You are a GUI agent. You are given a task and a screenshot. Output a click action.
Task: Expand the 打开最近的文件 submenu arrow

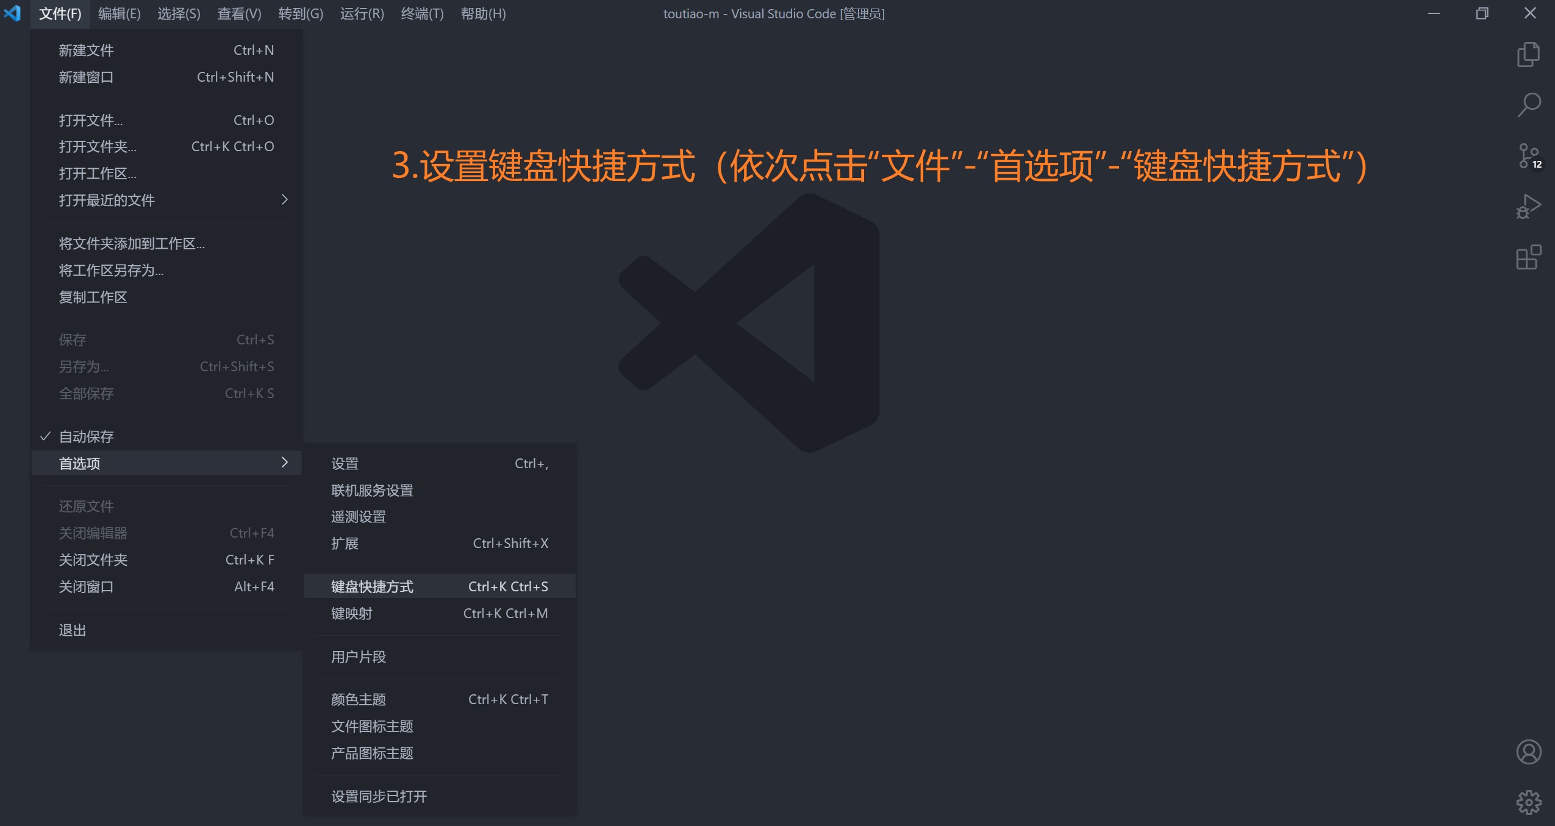point(284,200)
